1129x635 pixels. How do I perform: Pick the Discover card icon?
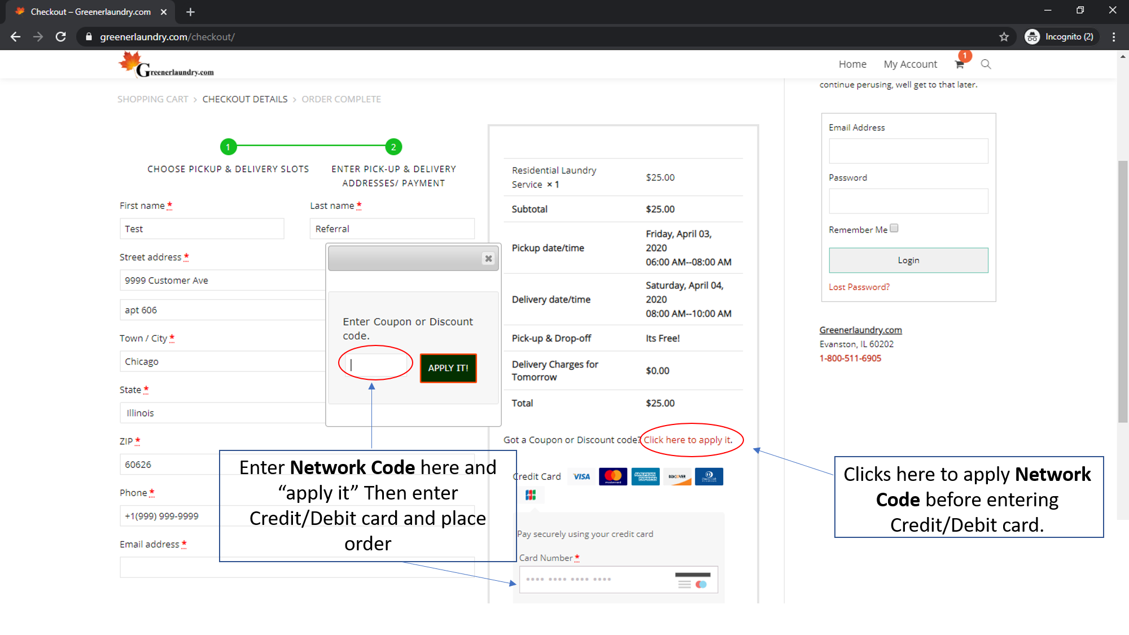coord(677,476)
